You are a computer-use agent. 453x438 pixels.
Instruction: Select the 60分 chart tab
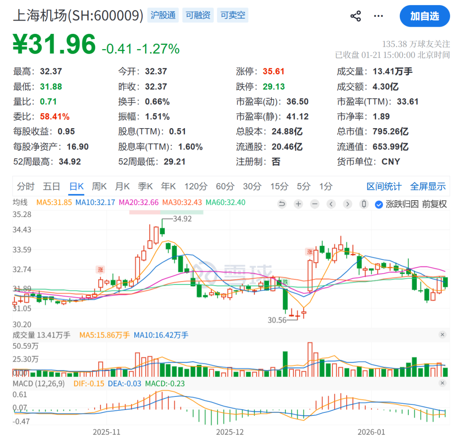point(225,186)
